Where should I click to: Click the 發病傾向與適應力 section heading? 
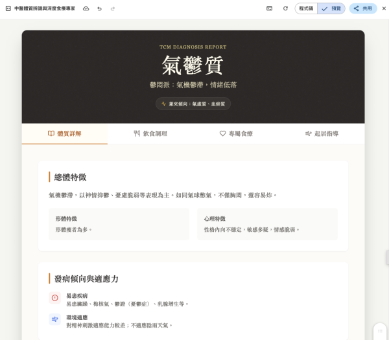point(86,278)
